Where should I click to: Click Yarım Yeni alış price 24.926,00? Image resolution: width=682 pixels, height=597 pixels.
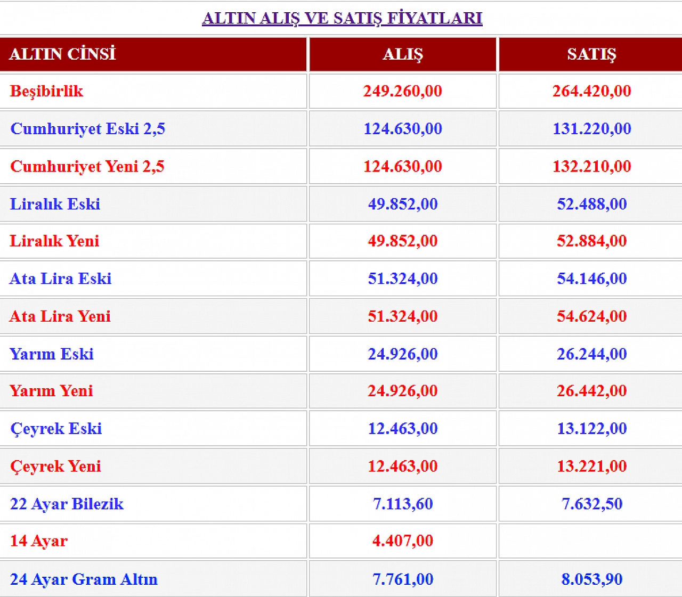(403, 391)
